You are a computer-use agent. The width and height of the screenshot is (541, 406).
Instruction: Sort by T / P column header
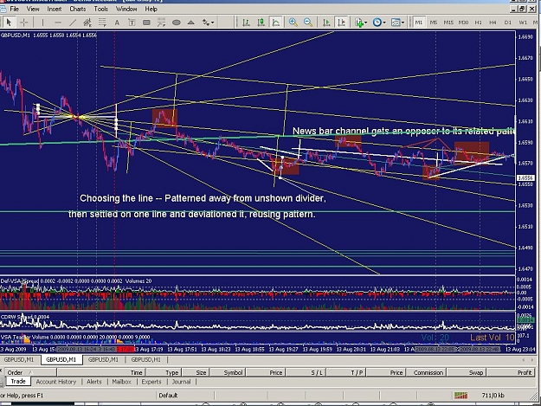point(346,372)
